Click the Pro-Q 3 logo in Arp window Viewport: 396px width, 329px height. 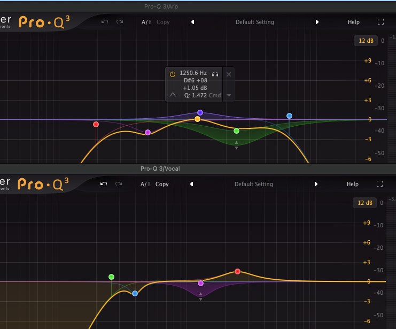click(x=44, y=22)
